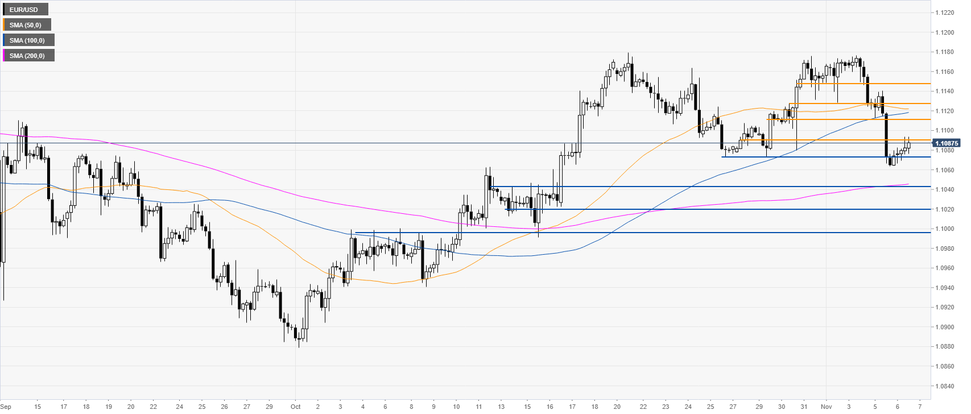Viewport: 971px width, 414px height.
Task: Click the 31 date label before Nov
Action: [804, 407]
